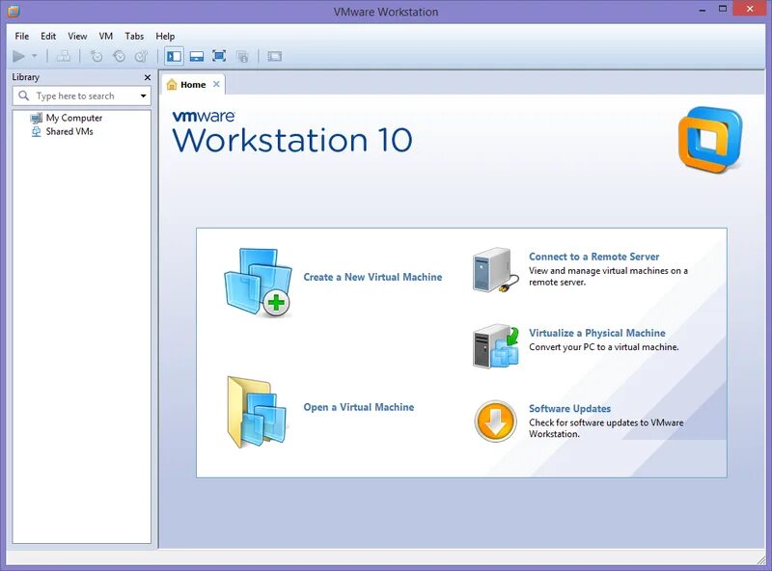The height and width of the screenshot is (571, 772).
Task: Close the Home tab
Action: click(216, 84)
